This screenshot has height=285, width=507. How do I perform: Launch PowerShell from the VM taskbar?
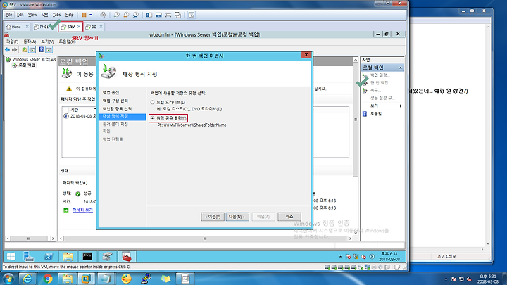point(49,257)
